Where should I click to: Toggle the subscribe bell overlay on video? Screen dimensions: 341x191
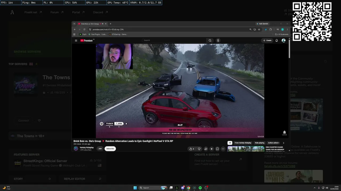pos(284,132)
